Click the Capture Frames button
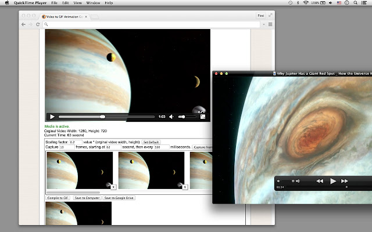372x232 pixels. coord(202,147)
